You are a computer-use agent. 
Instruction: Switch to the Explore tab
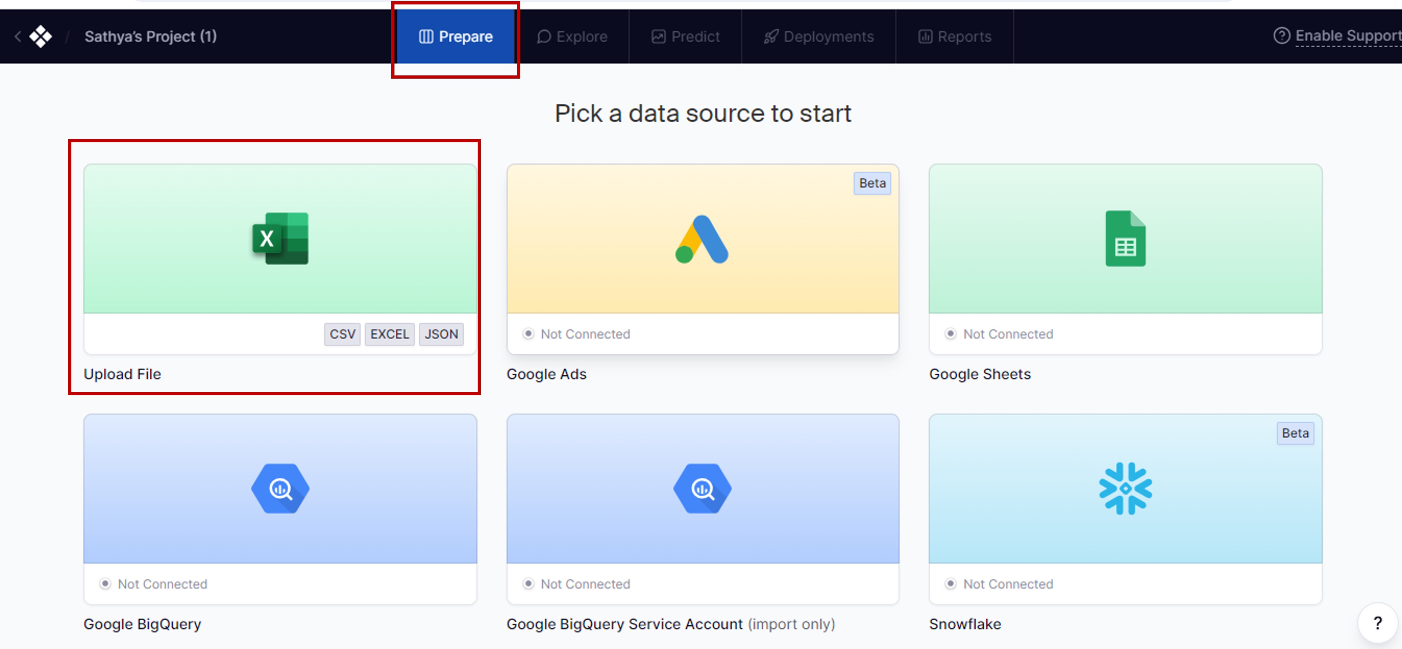click(573, 36)
